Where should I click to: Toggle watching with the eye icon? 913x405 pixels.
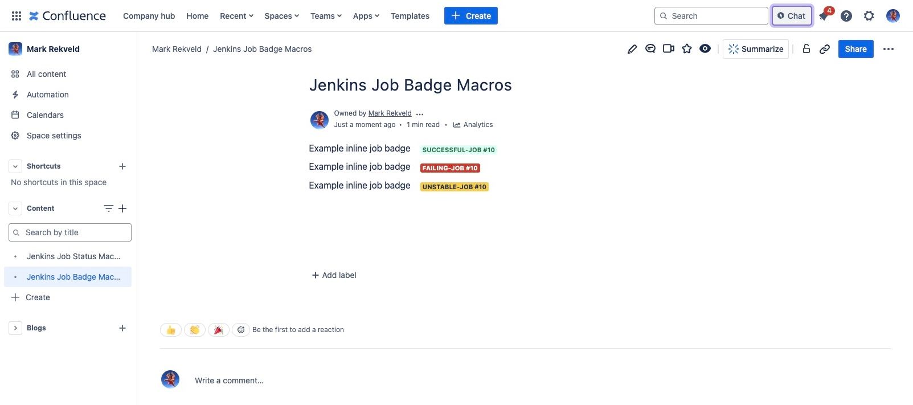(x=705, y=49)
